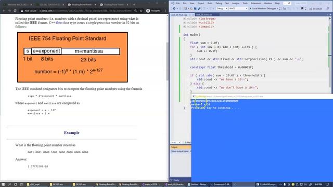The image size is (333, 187).
Task: Open Visual Studio Tools menu
Action: coord(245,3)
